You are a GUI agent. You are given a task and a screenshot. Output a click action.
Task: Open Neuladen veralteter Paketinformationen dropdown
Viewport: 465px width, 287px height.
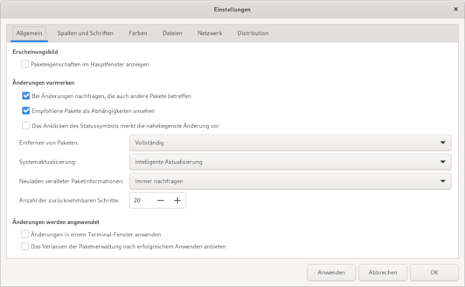289,181
